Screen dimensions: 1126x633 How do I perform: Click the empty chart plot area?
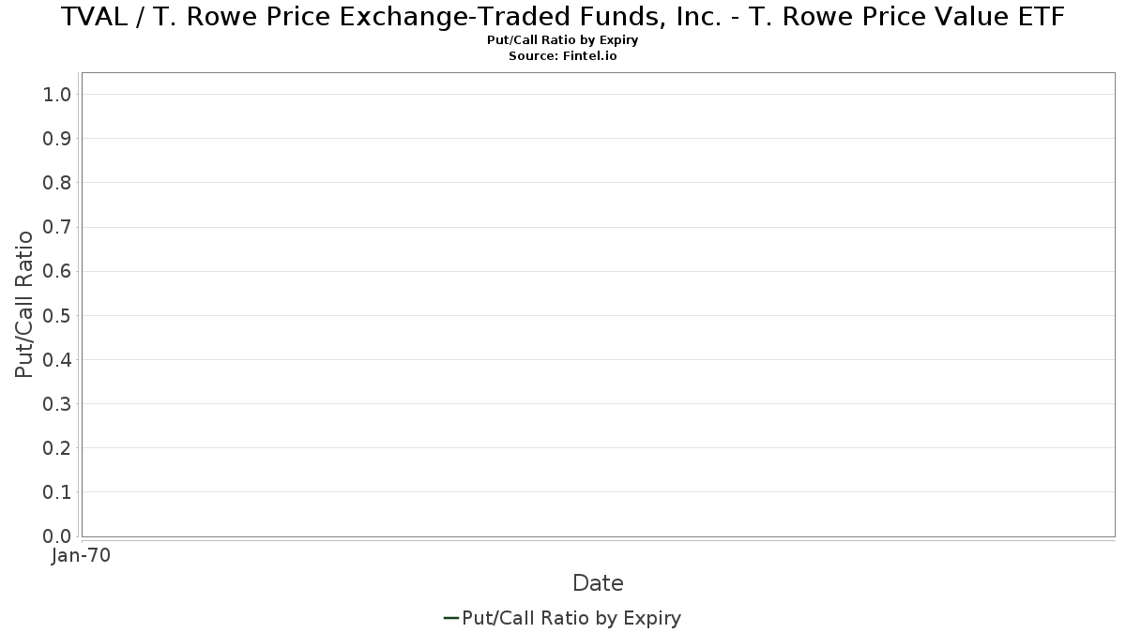[598, 305]
